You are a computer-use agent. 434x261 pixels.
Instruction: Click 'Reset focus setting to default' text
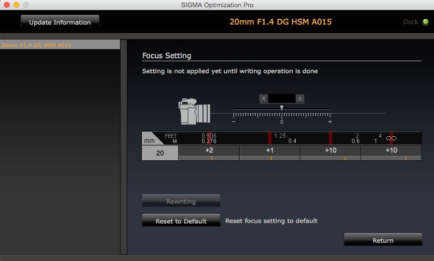[x=271, y=221]
